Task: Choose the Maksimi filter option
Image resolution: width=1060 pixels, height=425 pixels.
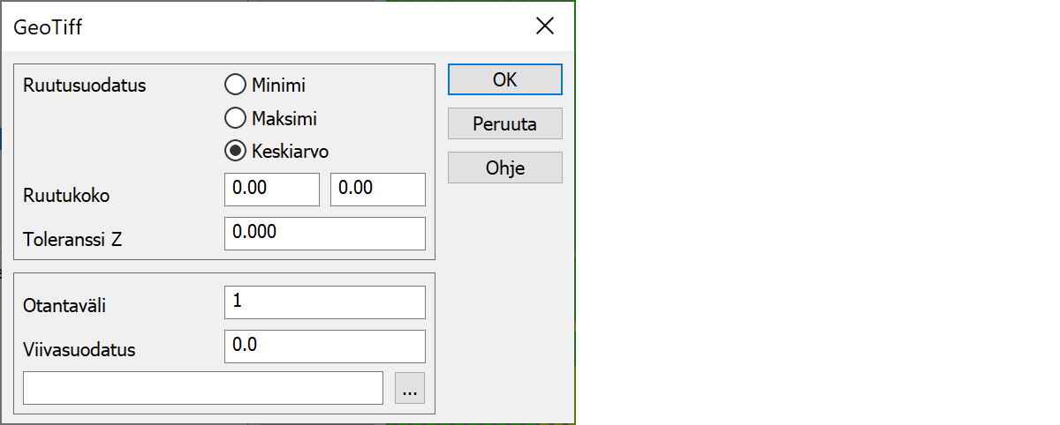Action: pyautogui.click(x=236, y=118)
